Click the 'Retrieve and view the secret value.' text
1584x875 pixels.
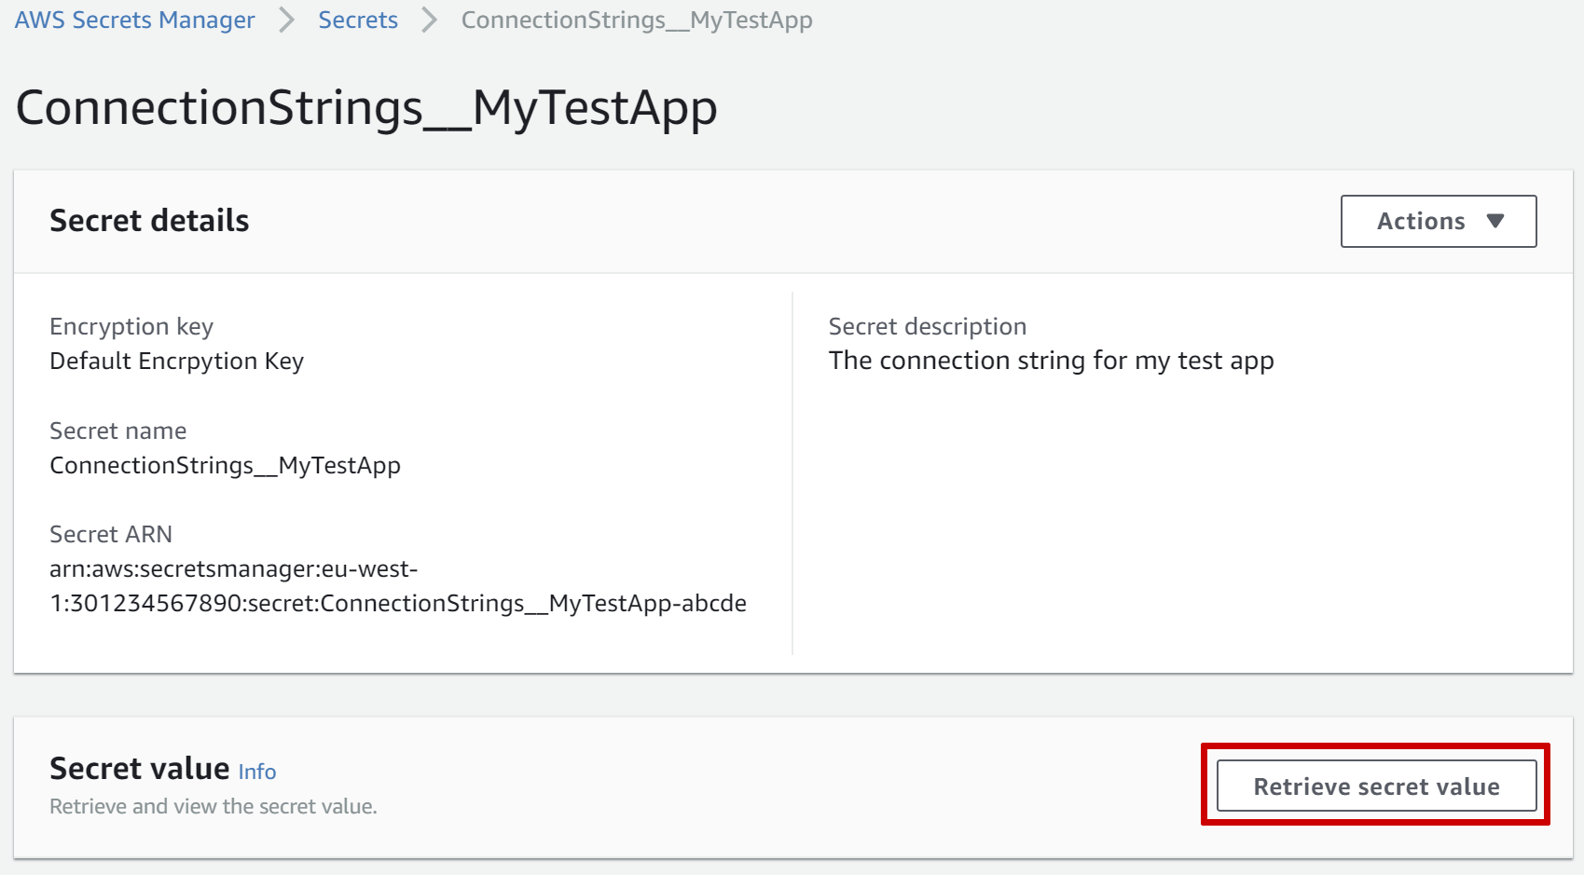tap(213, 807)
